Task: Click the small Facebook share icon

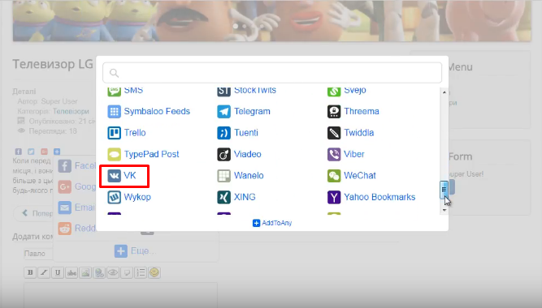Action: [x=19, y=152]
